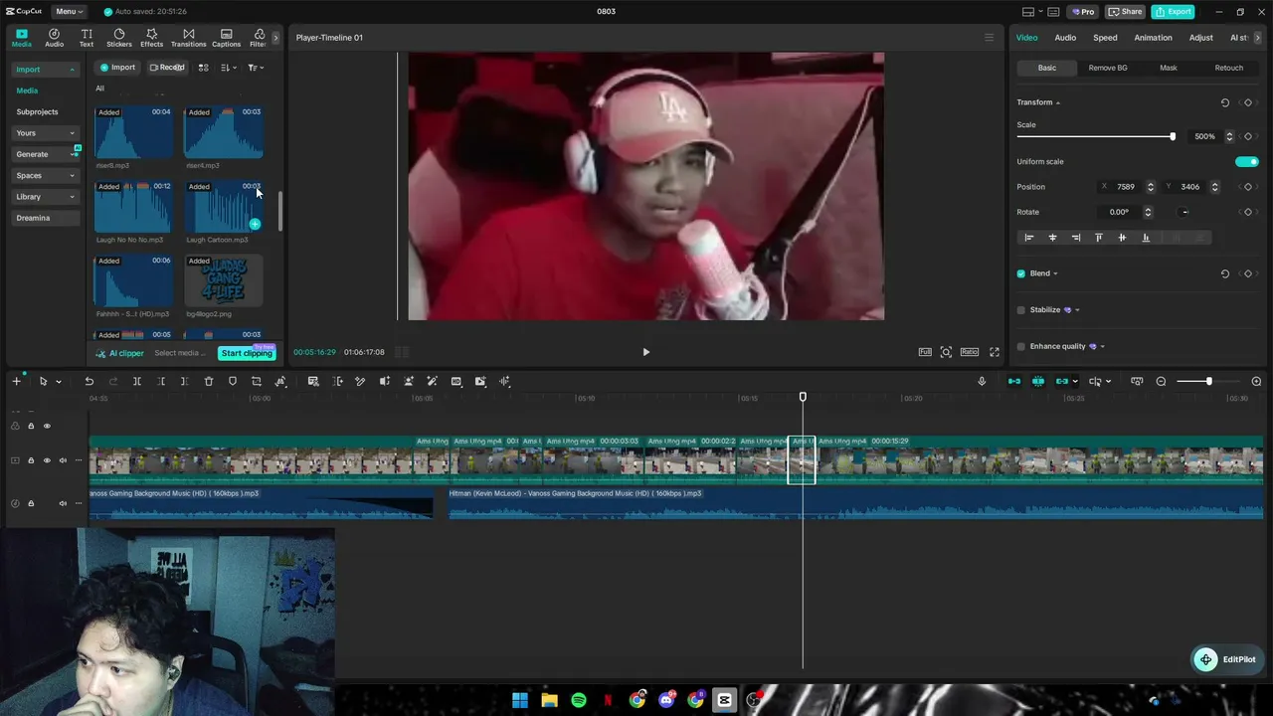Image resolution: width=1273 pixels, height=716 pixels.
Task: Align clip to the top edge
Action: click(x=1099, y=238)
